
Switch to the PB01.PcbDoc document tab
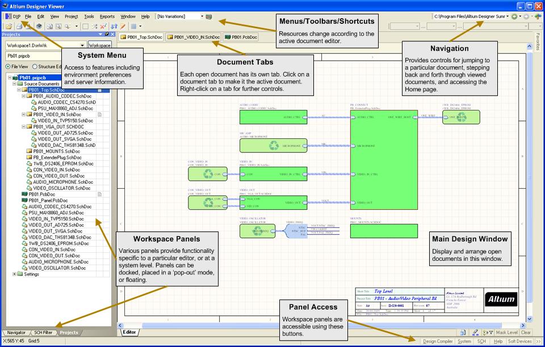[241, 37]
